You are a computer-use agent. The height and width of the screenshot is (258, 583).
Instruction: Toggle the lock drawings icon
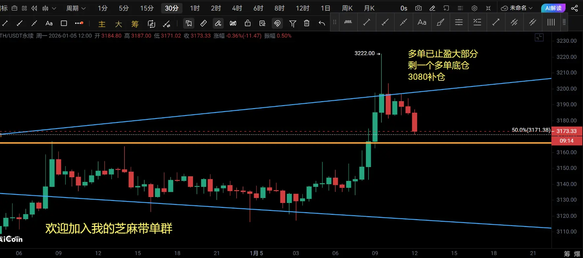coord(248,23)
